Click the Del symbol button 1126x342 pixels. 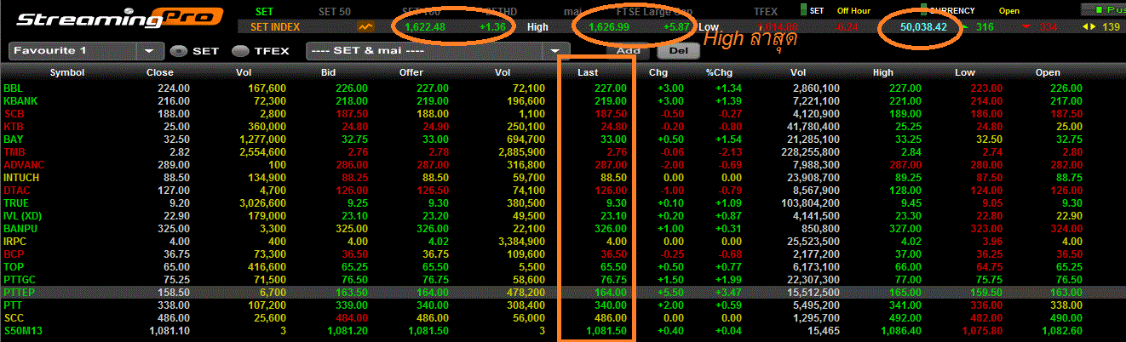pos(678,50)
